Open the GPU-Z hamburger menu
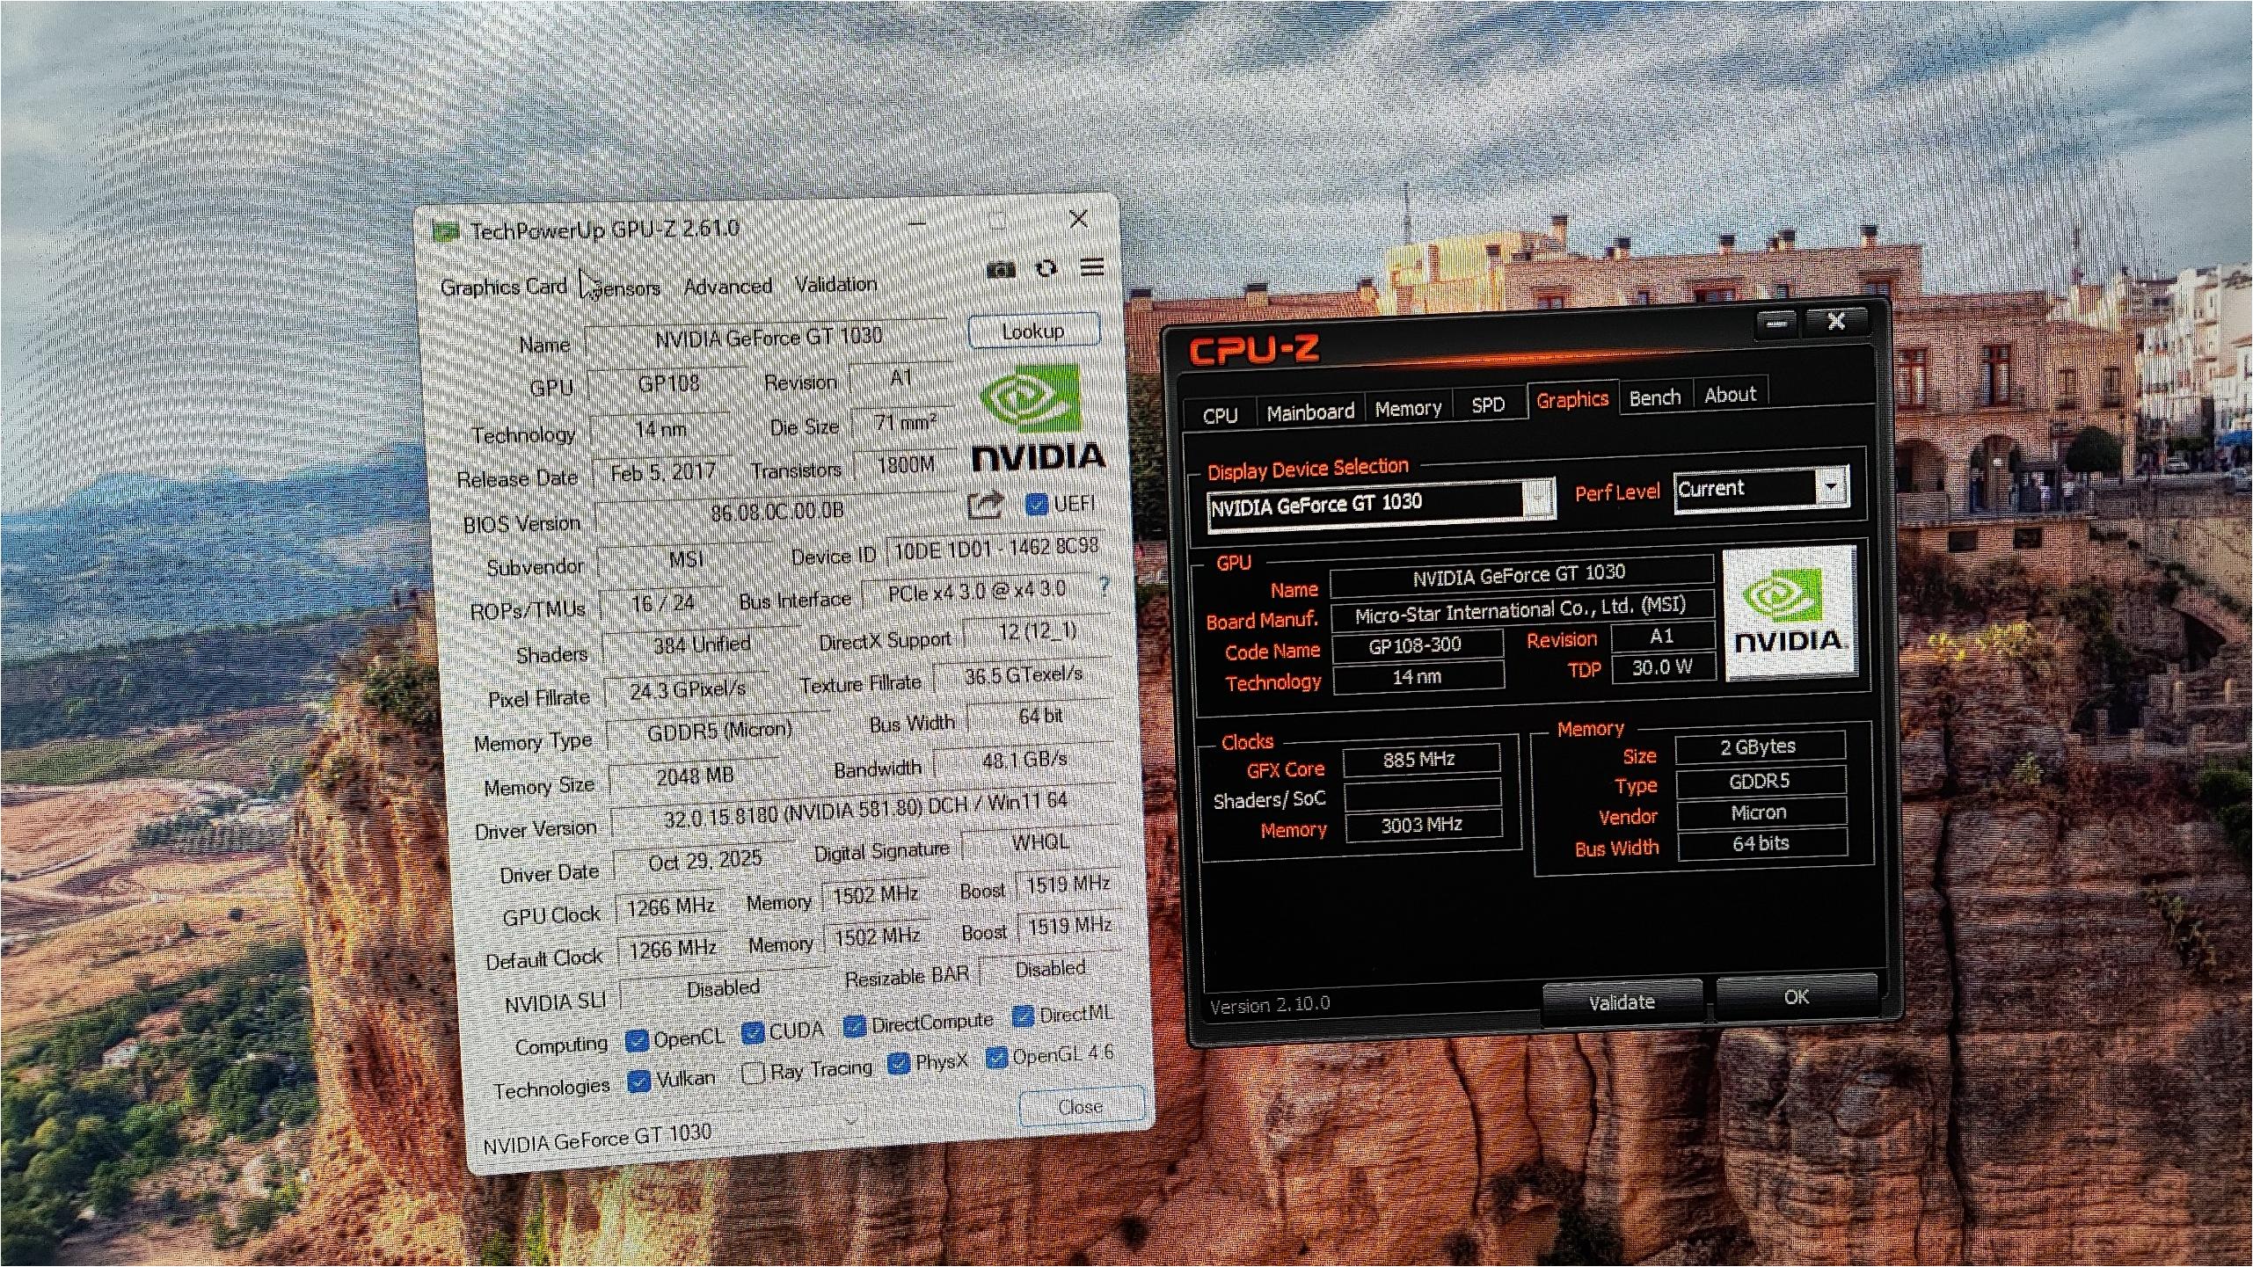This screenshot has height=1267, width=2253. (x=1092, y=267)
